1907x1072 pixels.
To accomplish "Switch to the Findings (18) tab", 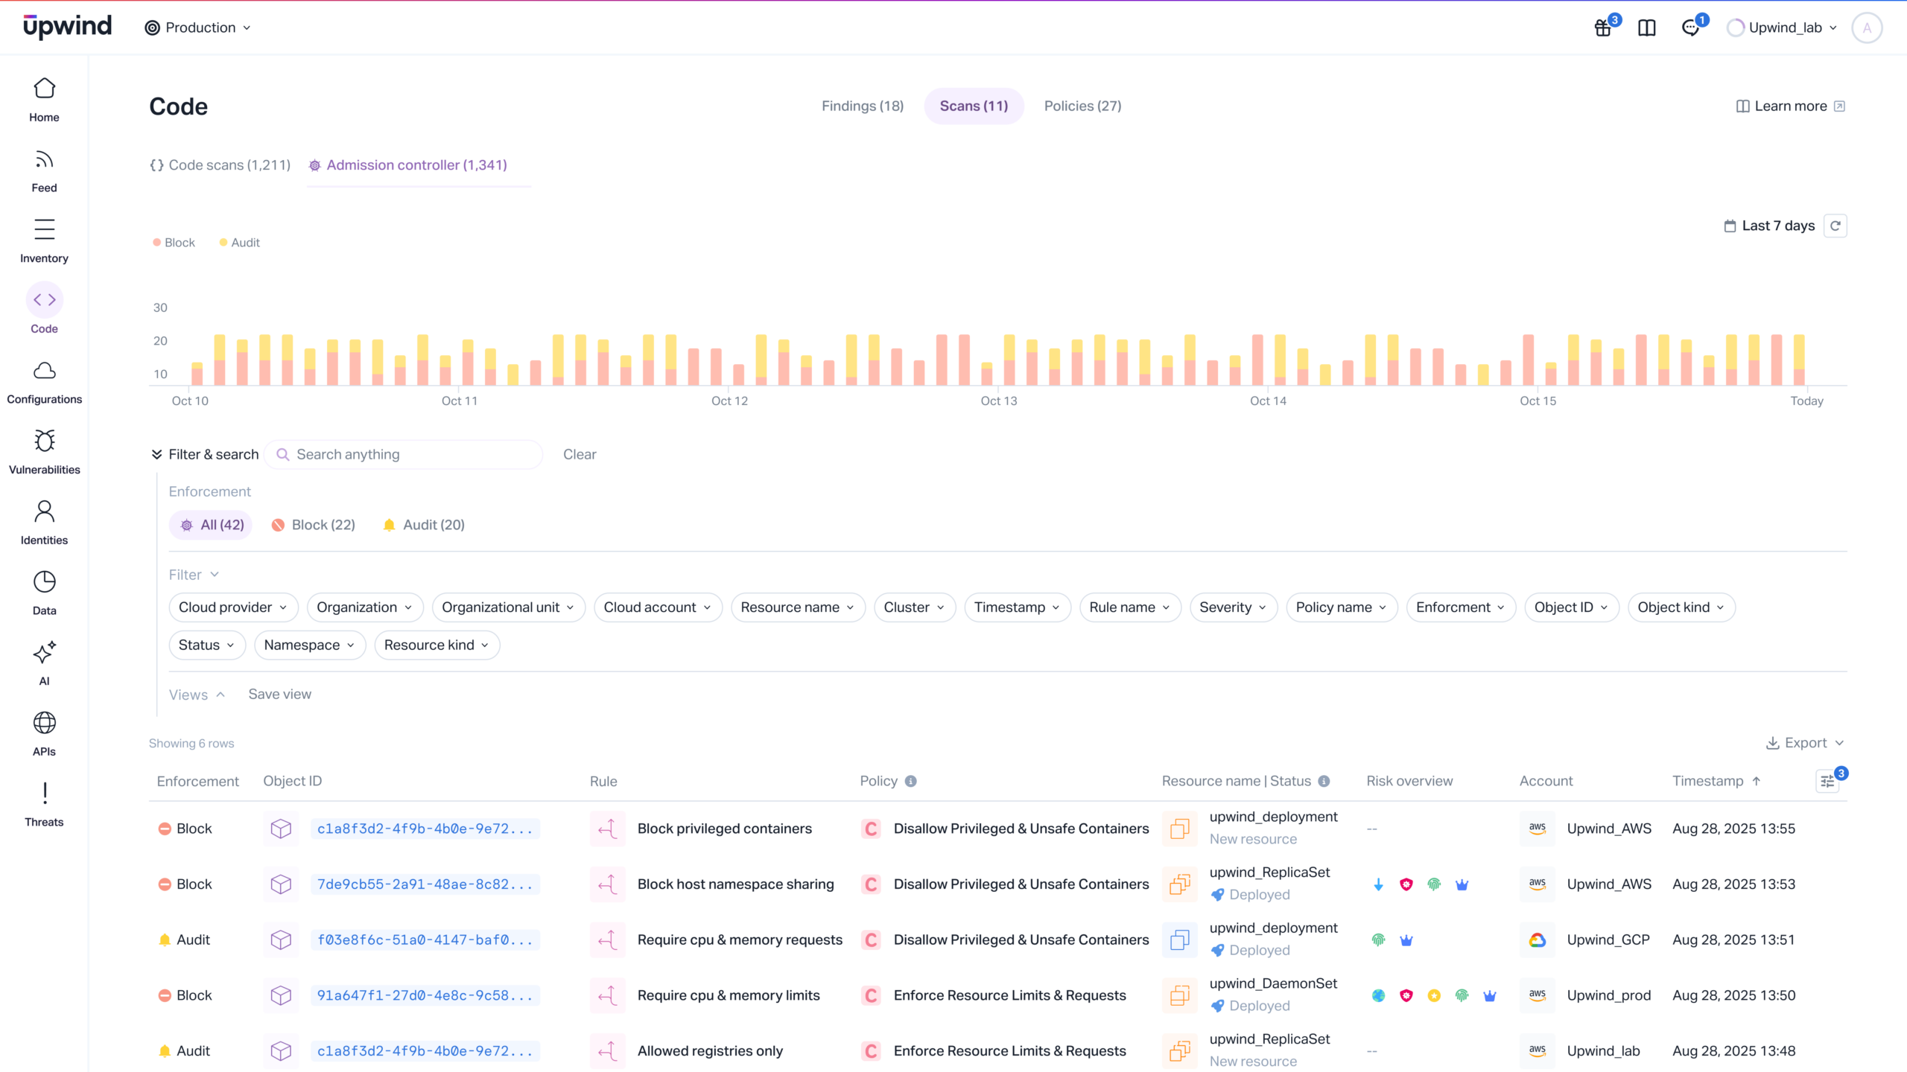I will pyautogui.click(x=862, y=106).
